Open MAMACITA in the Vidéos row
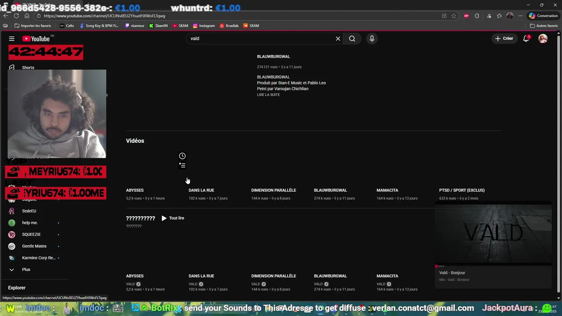This screenshot has height=316, width=562. 387,190
